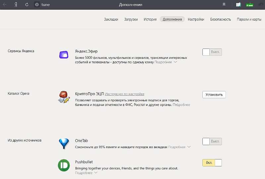Expand Подробнее under Яндекс.Эфир

[166, 62]
